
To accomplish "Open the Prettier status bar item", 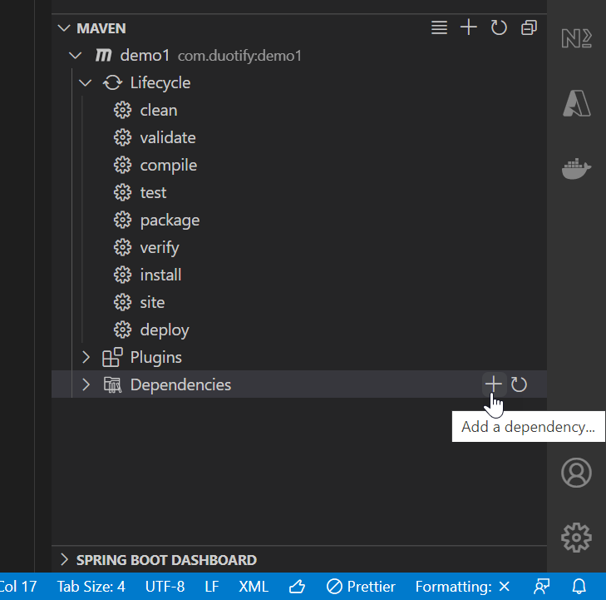I will point(361,587).
